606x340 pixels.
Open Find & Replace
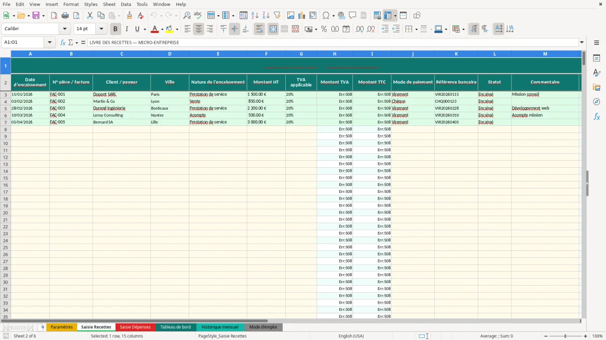coord(187,16)
